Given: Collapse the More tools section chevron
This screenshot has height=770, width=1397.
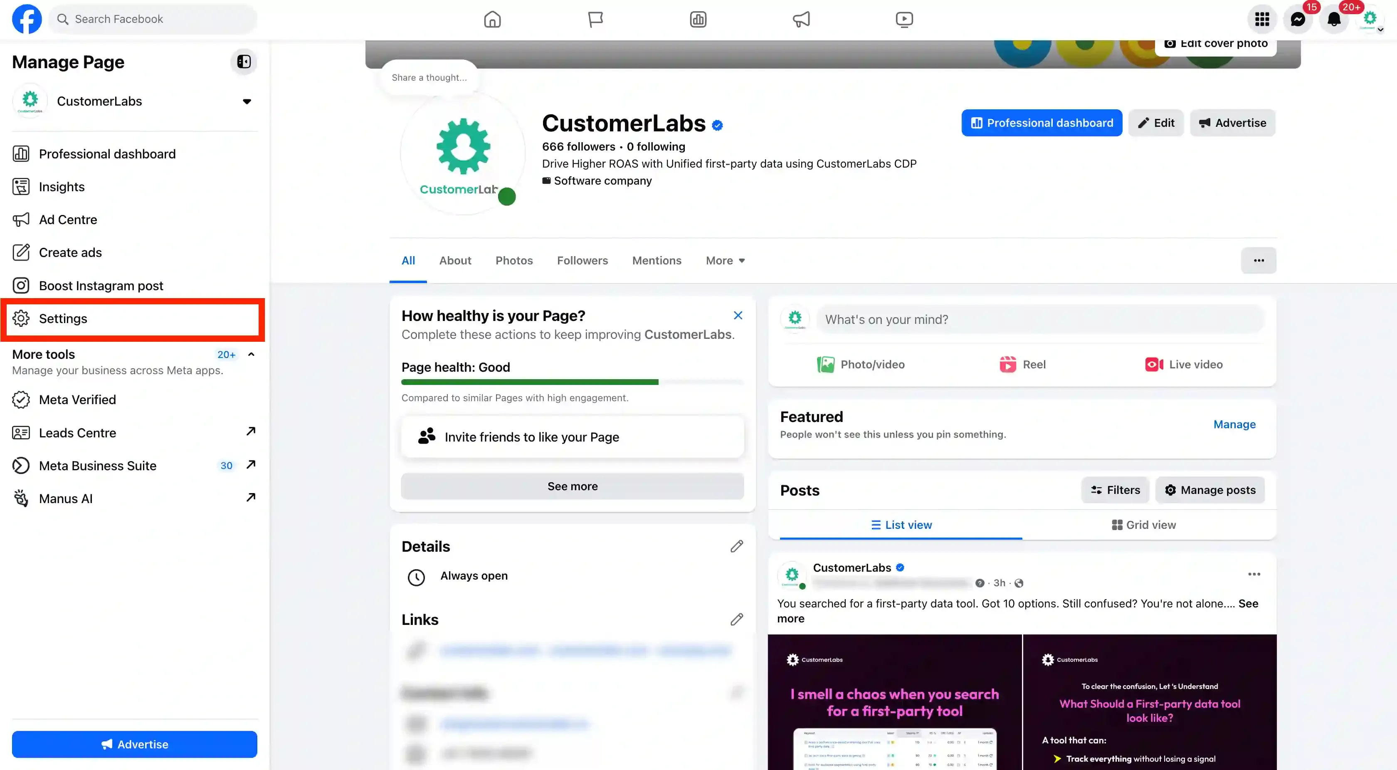Looking at the screenshot, I should (x=251, y=355).
